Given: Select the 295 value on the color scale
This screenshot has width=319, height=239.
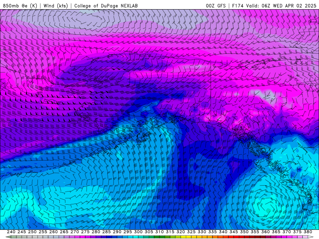Looking at the screenshot, I should tap(128, 232).
